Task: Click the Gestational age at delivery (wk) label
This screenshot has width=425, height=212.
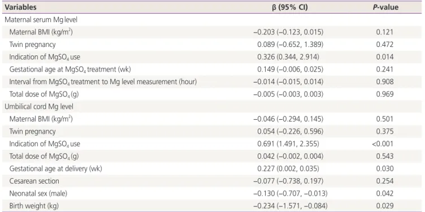Action: click(x=55, y=168)
